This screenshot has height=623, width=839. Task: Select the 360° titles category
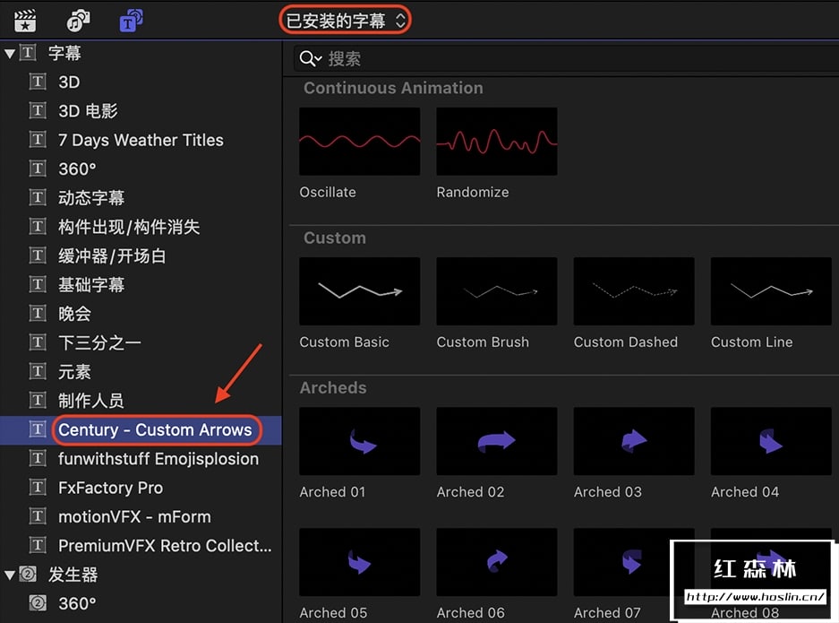[x=141, y=169]
